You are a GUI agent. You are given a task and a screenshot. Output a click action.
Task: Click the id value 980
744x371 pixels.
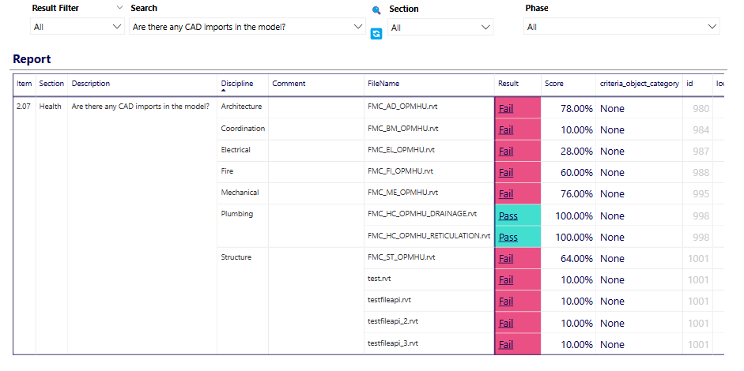pos(701,108)
